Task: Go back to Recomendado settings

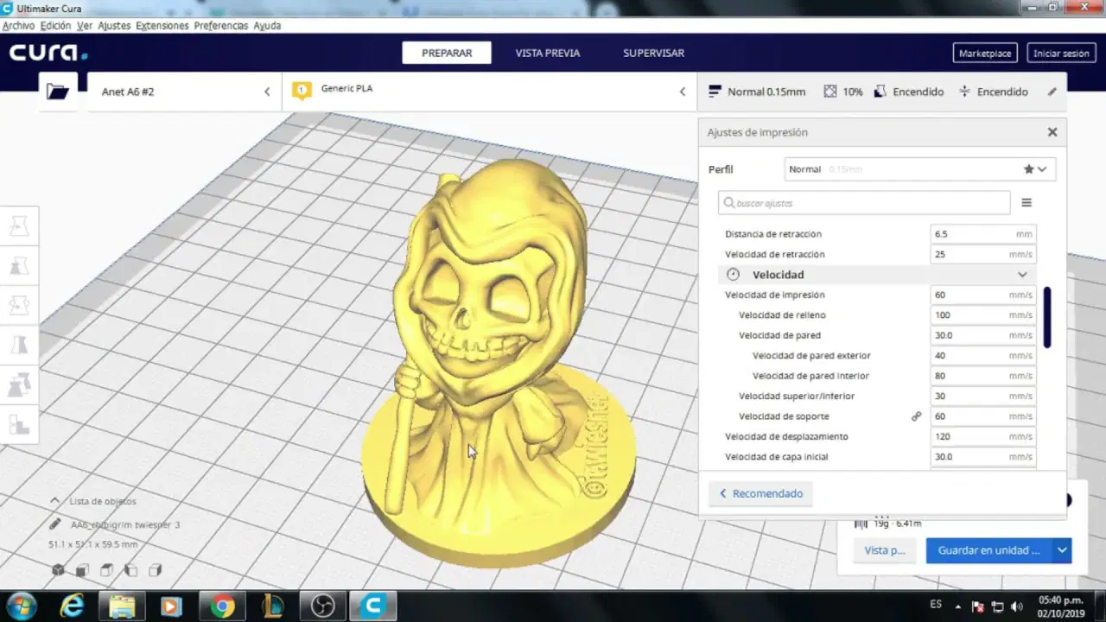Action: coord(760,494)
